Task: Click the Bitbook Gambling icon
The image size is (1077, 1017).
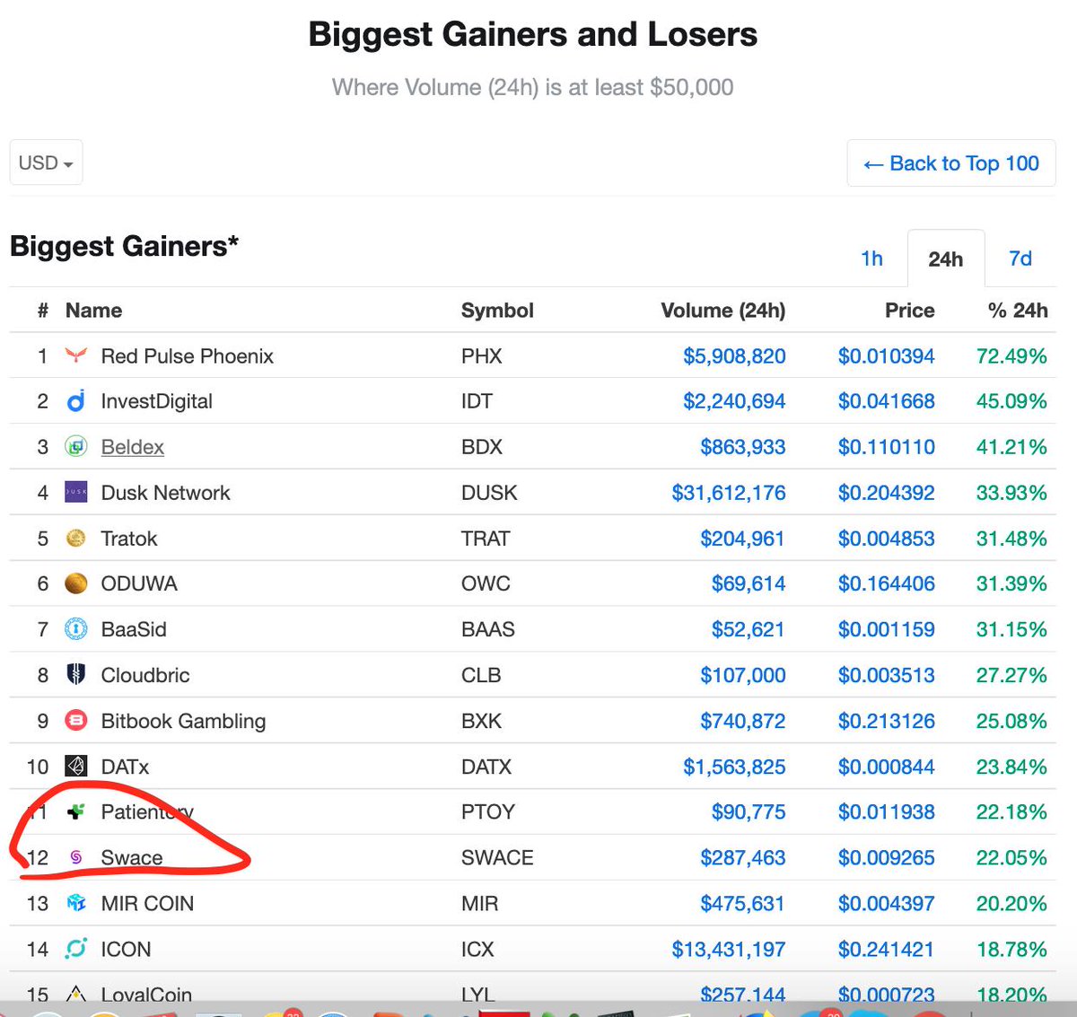Action: 76,721
